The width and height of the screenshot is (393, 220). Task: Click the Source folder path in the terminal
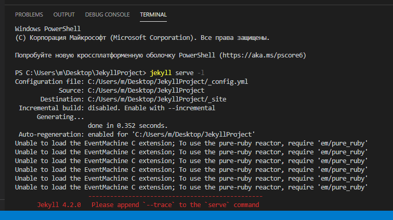coord(146,91)
